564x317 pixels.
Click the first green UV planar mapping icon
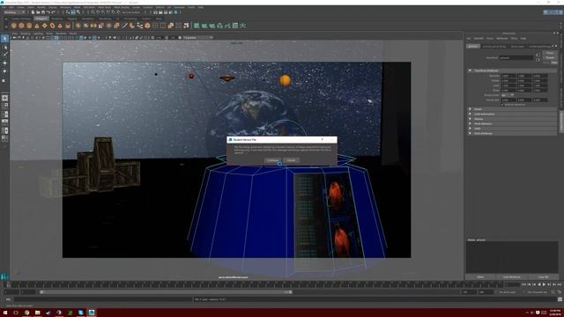pyautogui.click(x=197, y=26)
